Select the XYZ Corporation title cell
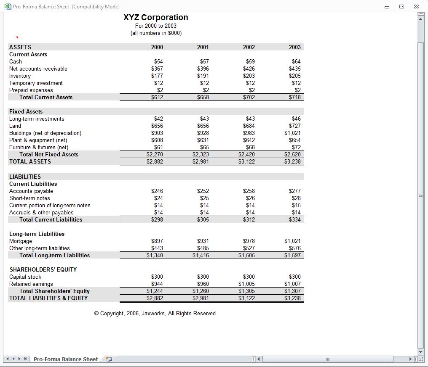The height and width of the screenshot is (367, 428). click(x=156, y=17)
